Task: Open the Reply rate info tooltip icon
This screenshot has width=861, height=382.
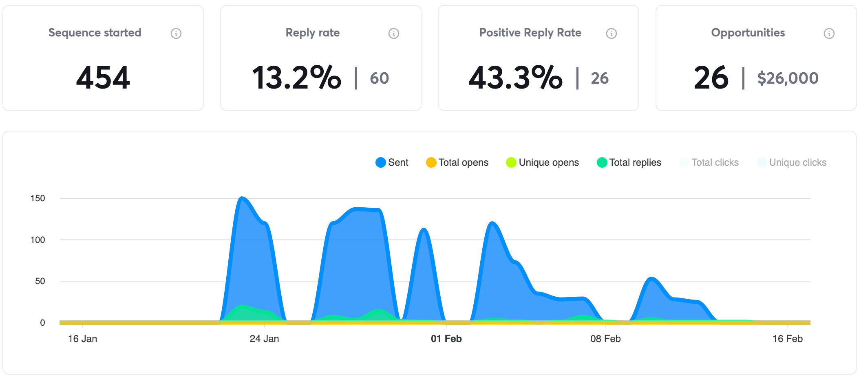Action: pyautogui.click(x=394, y=33)
